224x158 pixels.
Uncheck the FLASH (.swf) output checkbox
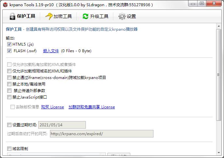pyautogui.click(x=9, y=51)
